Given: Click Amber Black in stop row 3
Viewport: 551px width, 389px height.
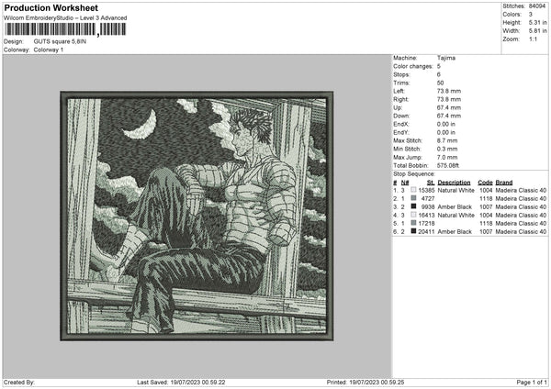Looking at the screenshot, I should pos(455,206).
